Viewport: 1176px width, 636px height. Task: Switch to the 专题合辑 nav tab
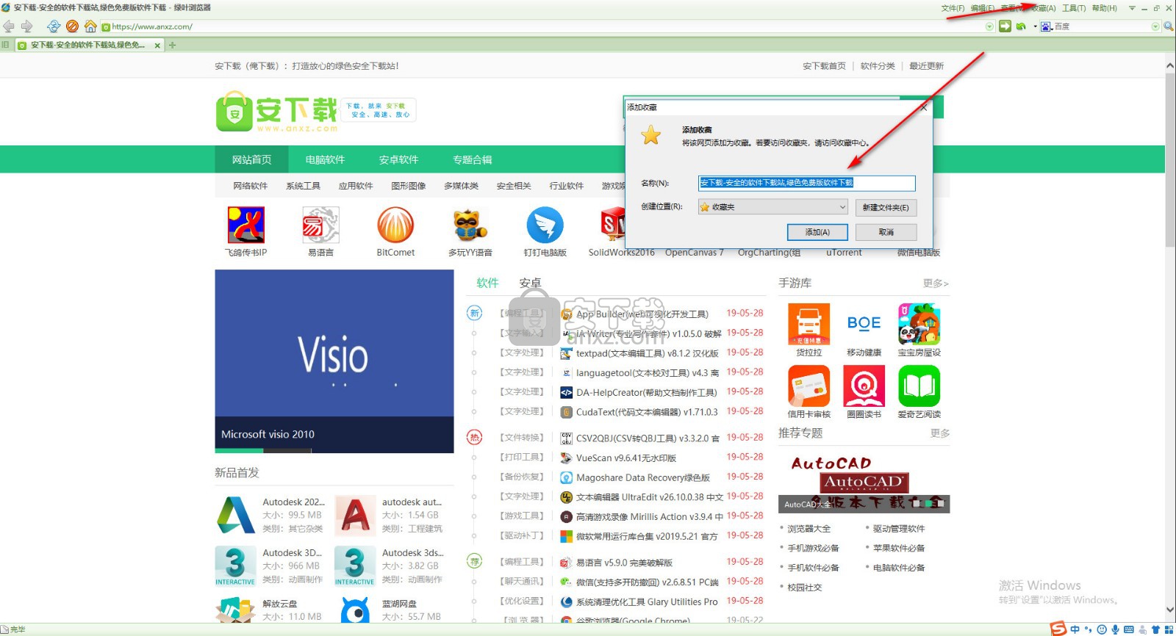point(472,159)
